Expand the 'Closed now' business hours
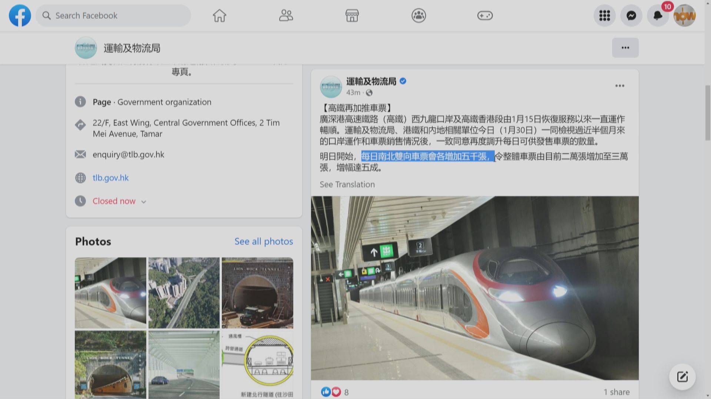 coord(114,201)
